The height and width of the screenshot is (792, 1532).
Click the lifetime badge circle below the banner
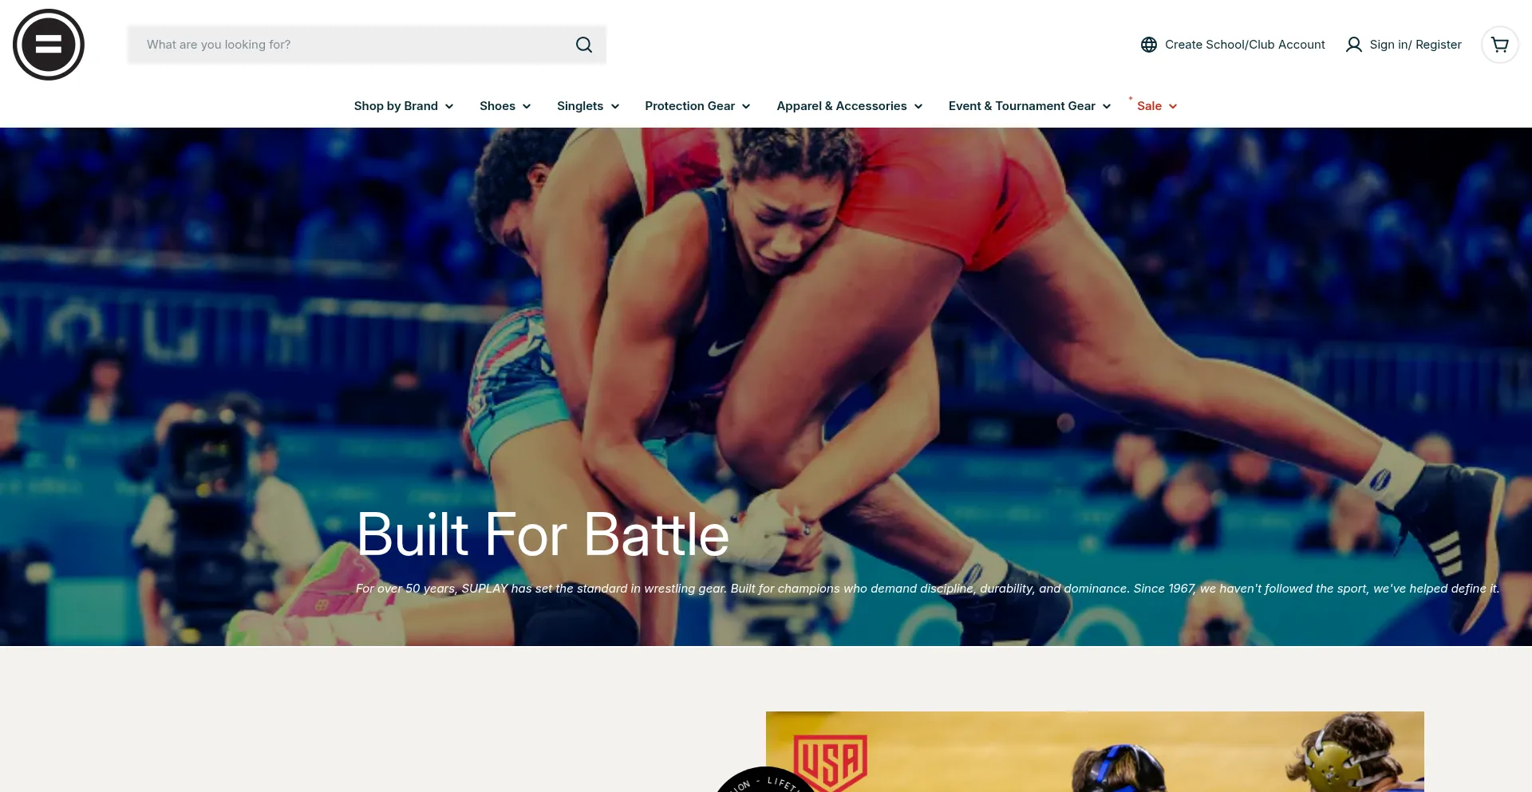pos(764,779)
